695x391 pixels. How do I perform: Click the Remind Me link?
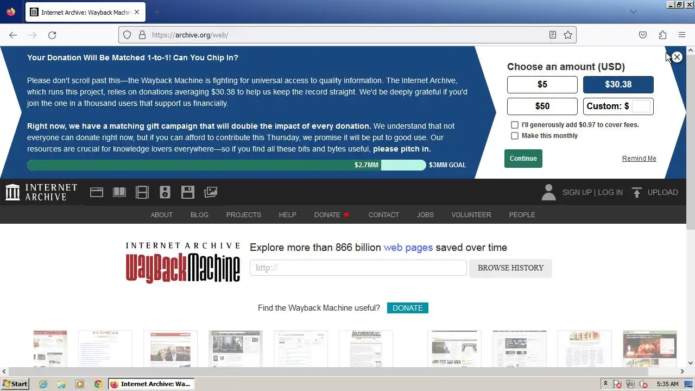[x=639, y=159]
